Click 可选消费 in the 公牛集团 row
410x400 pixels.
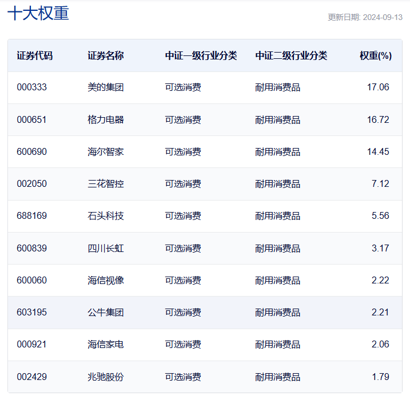(x=183, y=312)
